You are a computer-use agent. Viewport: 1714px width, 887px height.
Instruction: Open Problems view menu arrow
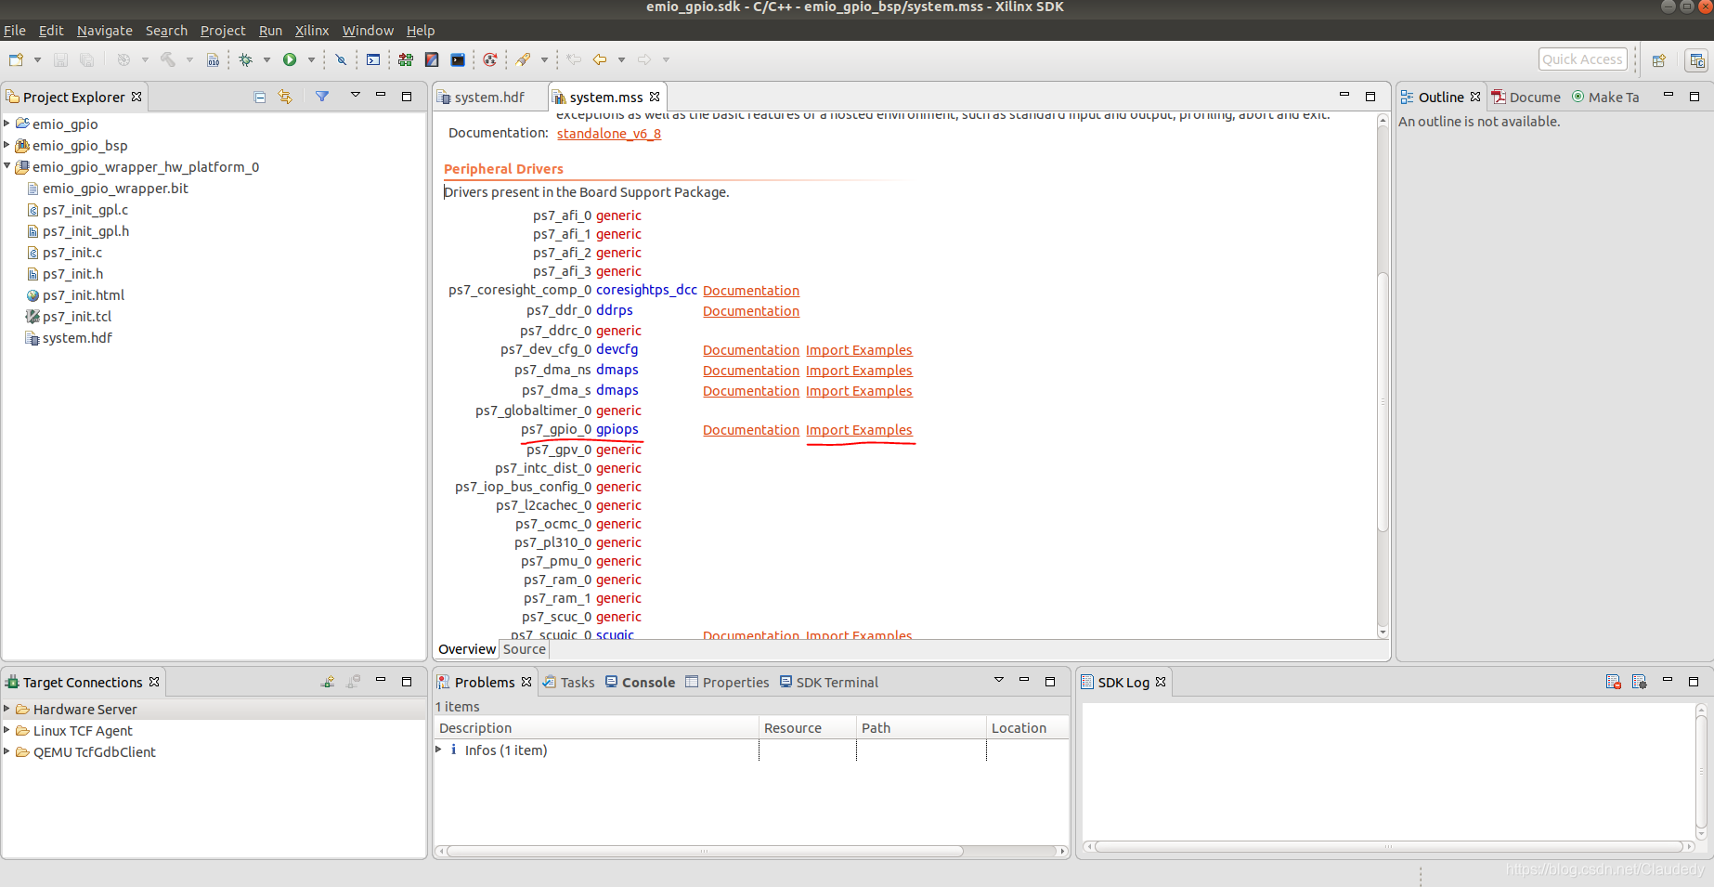pyautogui.click(x=999, y=680)
